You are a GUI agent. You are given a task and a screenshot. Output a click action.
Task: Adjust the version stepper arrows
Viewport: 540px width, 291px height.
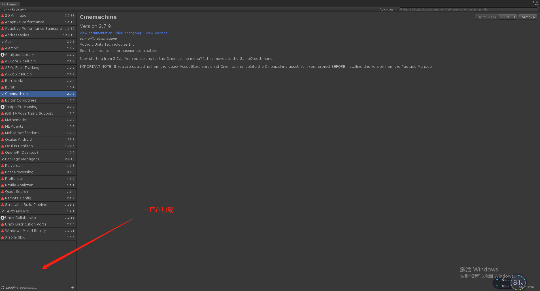[514, 17]
